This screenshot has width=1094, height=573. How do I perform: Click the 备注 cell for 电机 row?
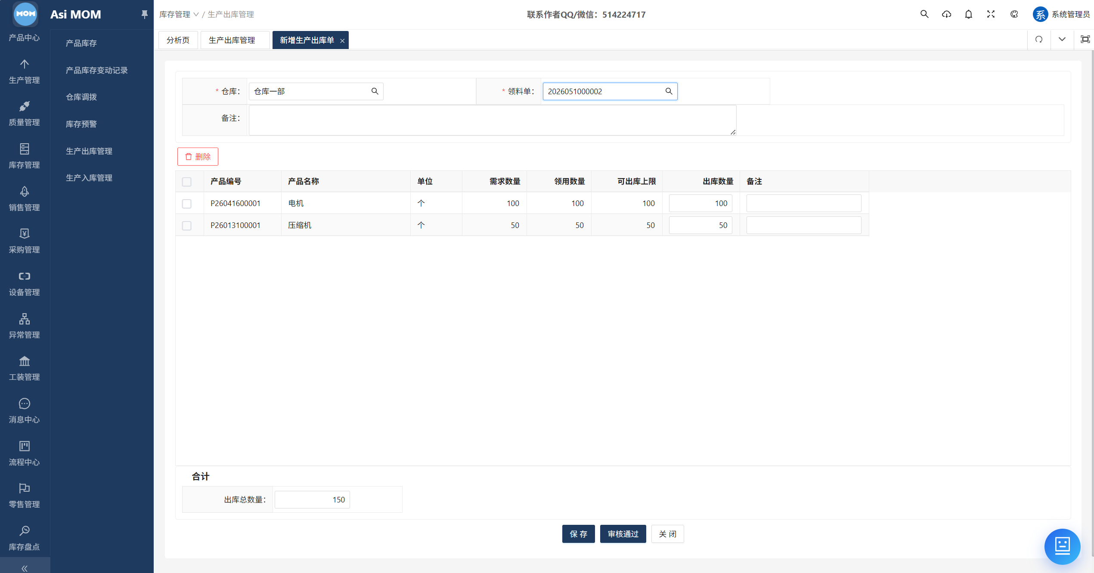(x=804, y=203)
